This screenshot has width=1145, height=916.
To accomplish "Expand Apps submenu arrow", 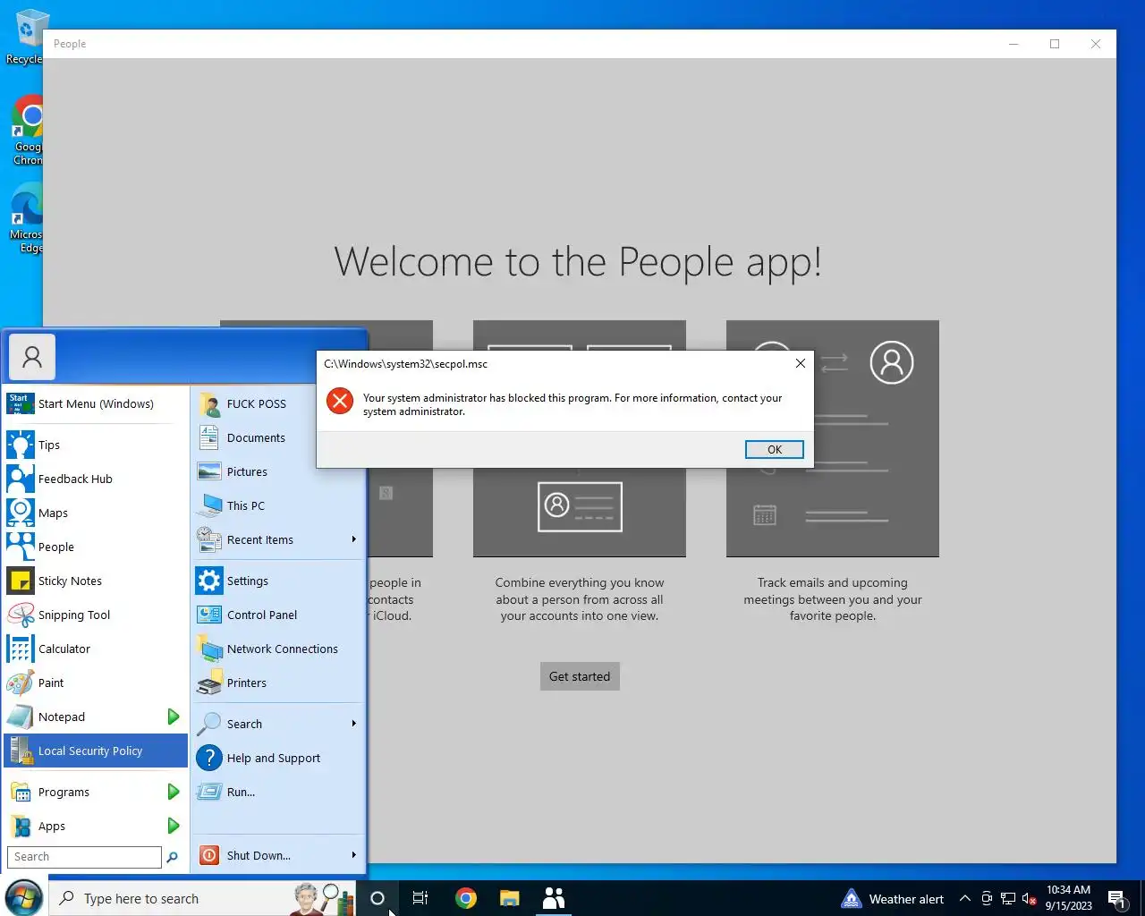I will pos(174,826).
